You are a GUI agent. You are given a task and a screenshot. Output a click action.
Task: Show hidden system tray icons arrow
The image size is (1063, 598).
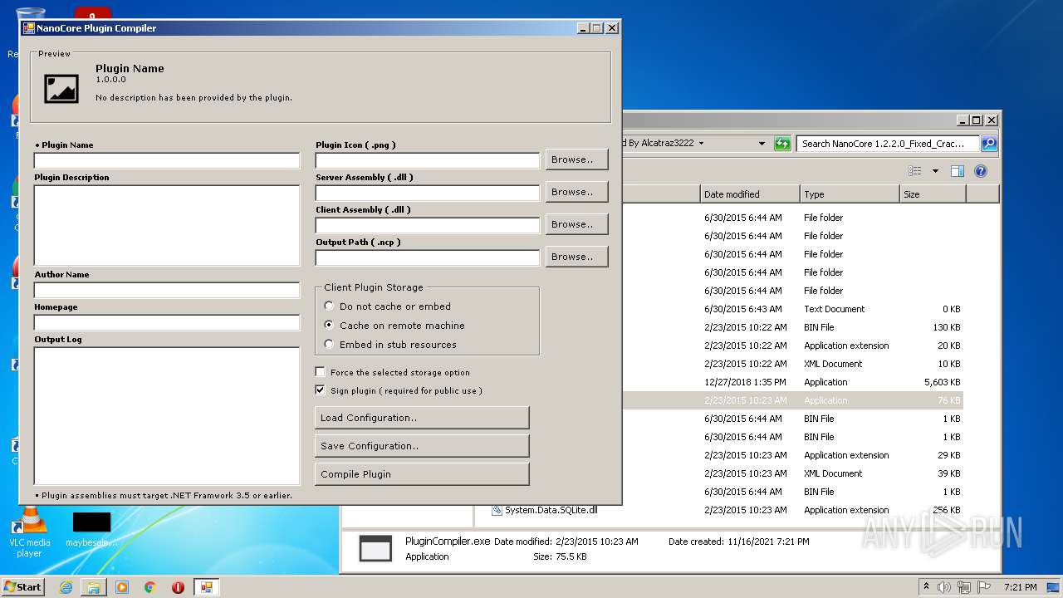pos(927,587)
